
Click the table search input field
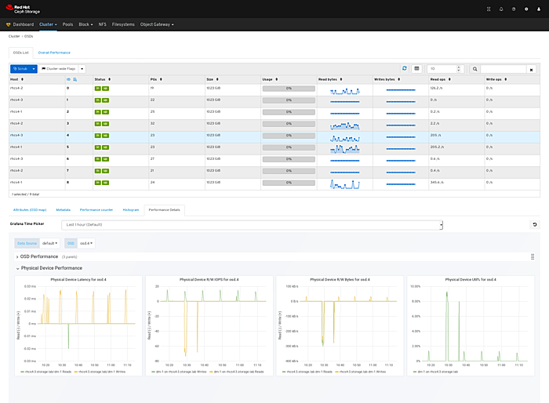pos(503,69)
